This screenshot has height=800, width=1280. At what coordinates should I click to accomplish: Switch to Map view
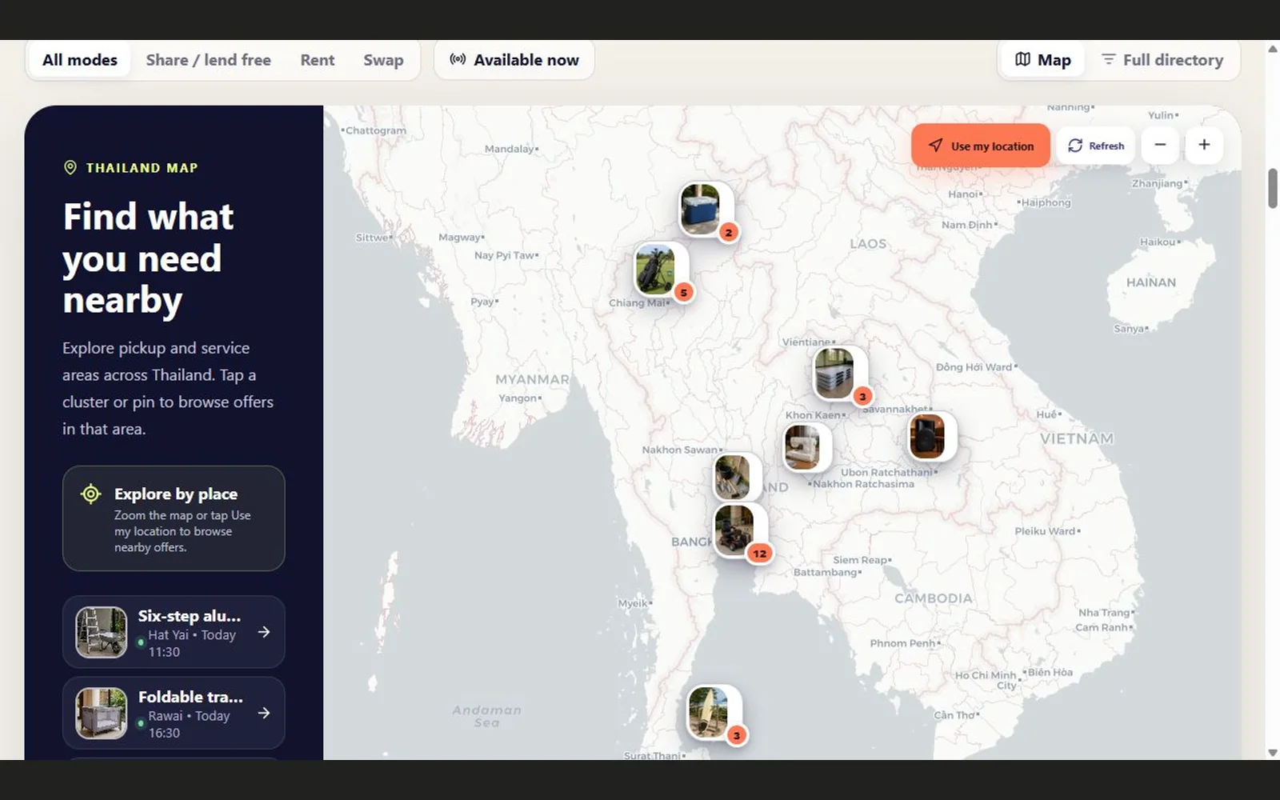tap(1042, 60)
